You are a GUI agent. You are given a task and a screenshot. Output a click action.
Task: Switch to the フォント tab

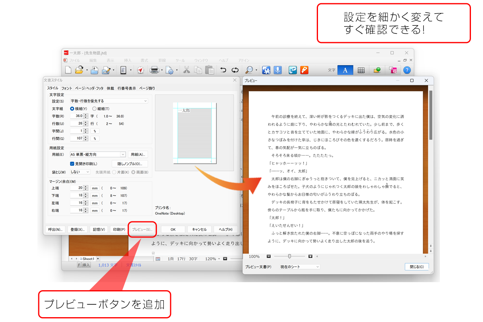[x=67, y=88]
